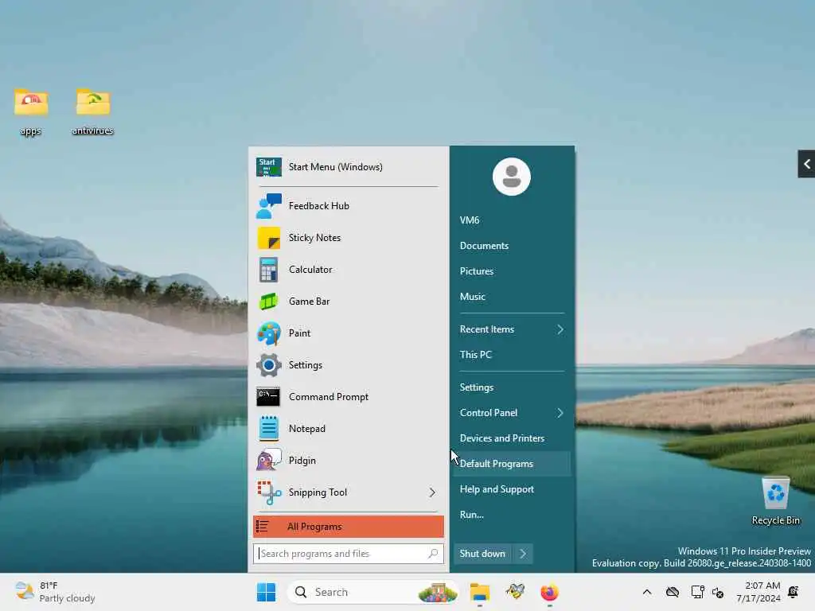This screenshot has height=611, width=815.
Task: Open Firefox from the taskbar
Action: coord(549,592)
